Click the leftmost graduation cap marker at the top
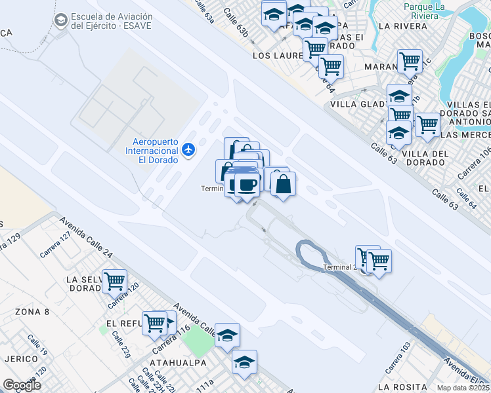 pos(274,16)
